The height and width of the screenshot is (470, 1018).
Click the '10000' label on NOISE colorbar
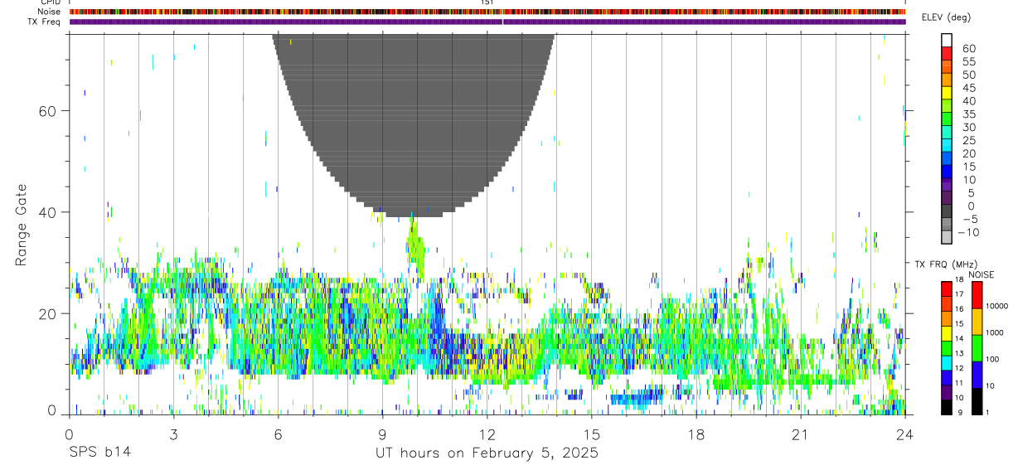click(999, 306)
